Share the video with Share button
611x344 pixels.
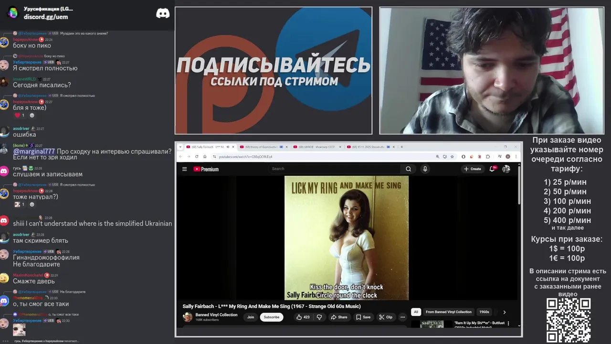pos(339,317)
